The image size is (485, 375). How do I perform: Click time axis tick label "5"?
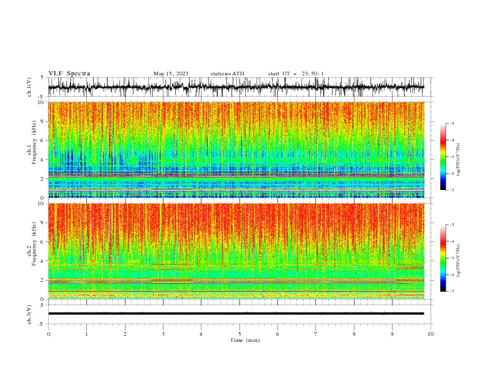239,334
